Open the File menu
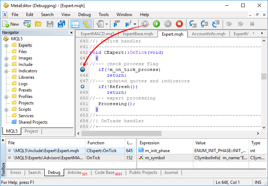Screen dimensions: 268x186 click(15, 15)
